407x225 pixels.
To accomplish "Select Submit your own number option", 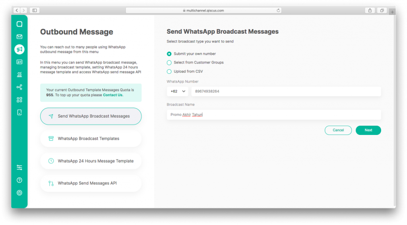I will pyautogui.click(x=169, y=54).
